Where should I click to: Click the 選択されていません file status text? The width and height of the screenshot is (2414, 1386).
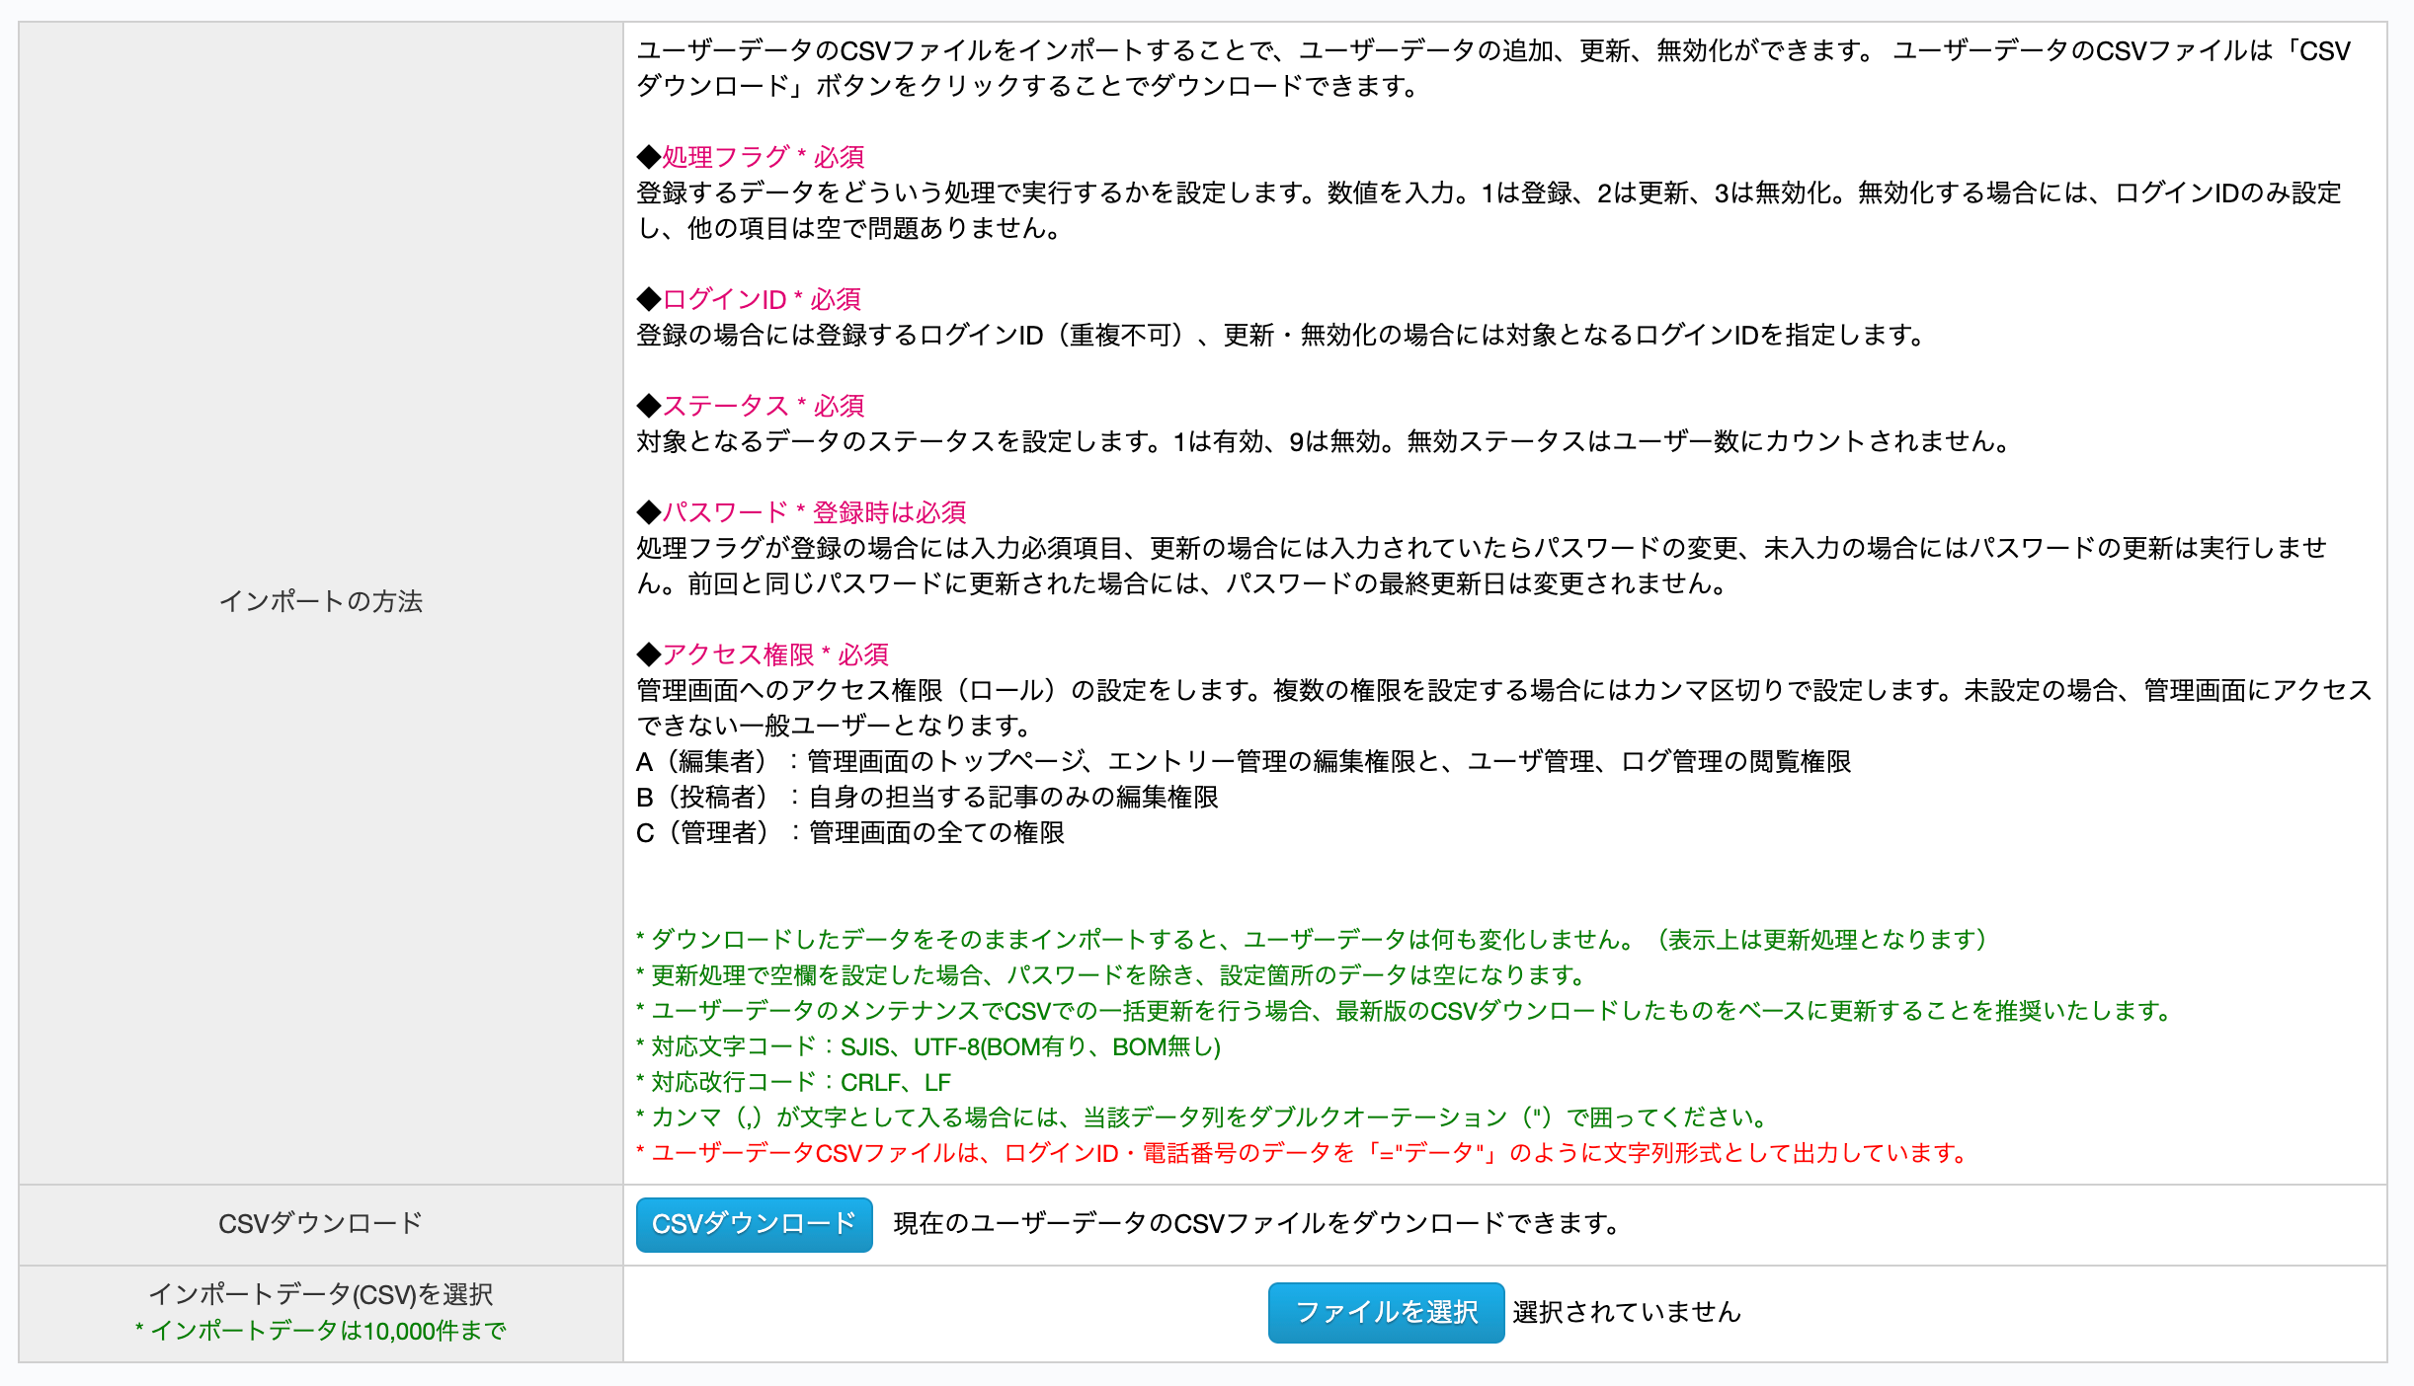pyautogui.click(x=1626, y=1312)
